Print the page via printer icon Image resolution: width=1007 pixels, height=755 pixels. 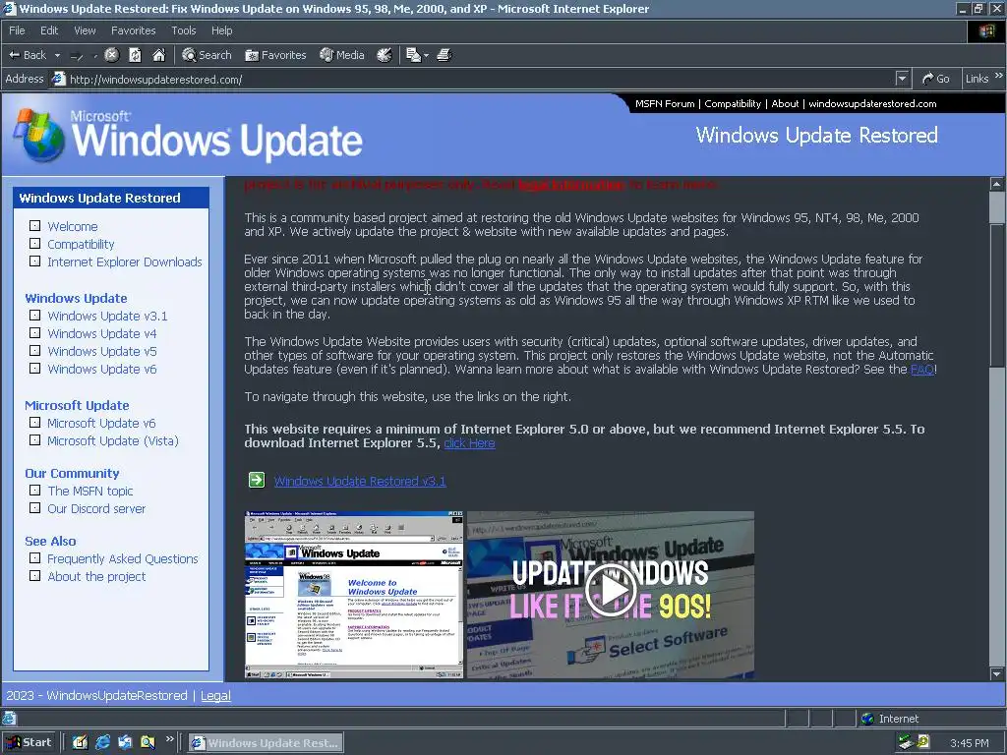(444, 55)
